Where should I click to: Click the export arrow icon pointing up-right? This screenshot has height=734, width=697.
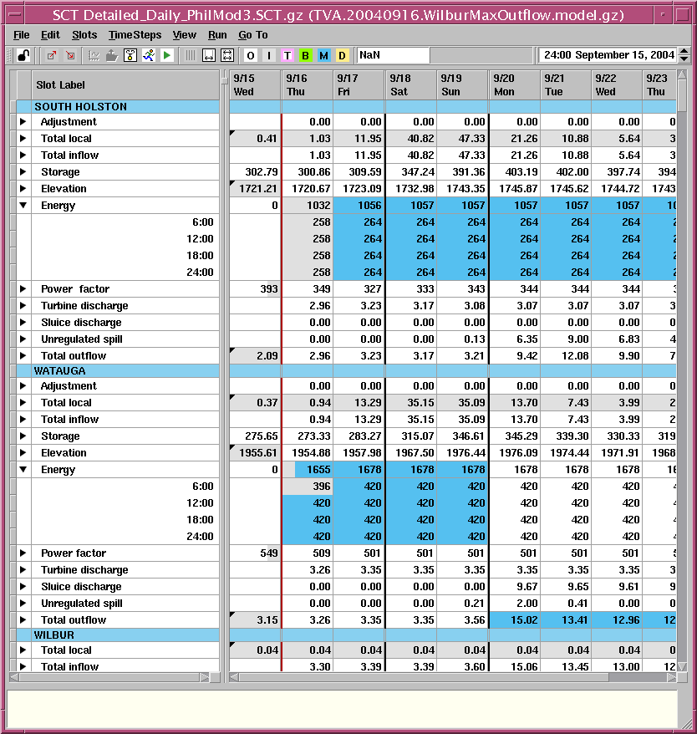pyautogui.click(x=52, y=56)
